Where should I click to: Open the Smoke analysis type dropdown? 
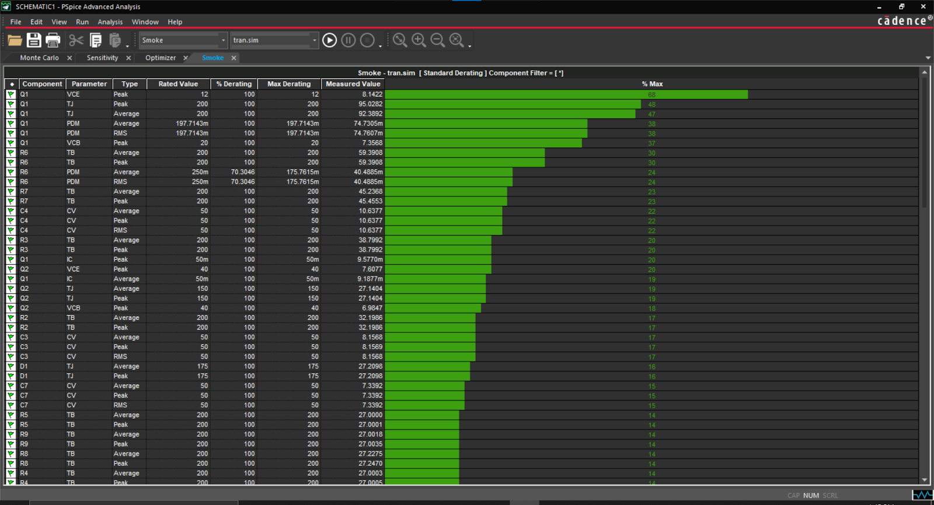[x=223, y=40]
